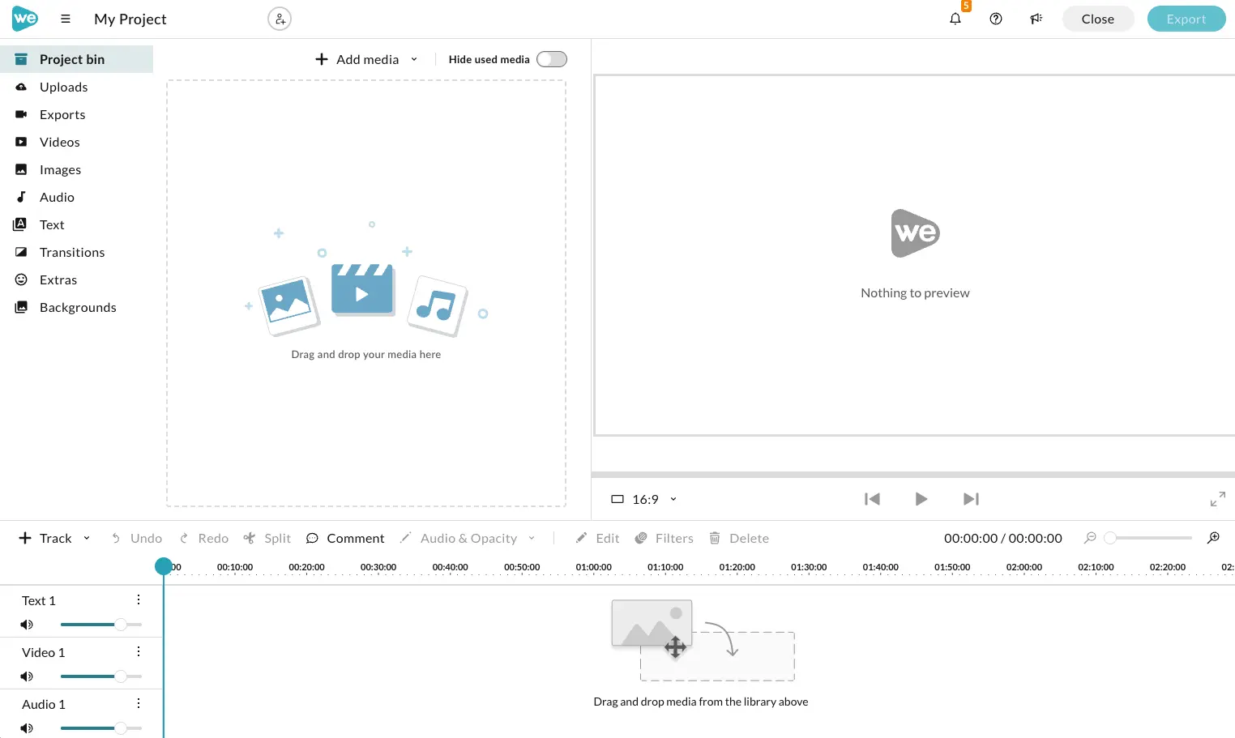Click the invite collaborator icon
Viewport: 1235px width, 738px height.
280,19
